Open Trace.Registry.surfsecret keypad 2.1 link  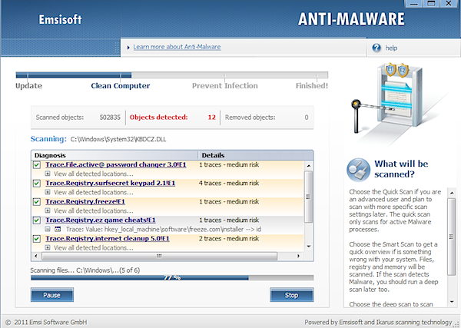click(110, 183)
